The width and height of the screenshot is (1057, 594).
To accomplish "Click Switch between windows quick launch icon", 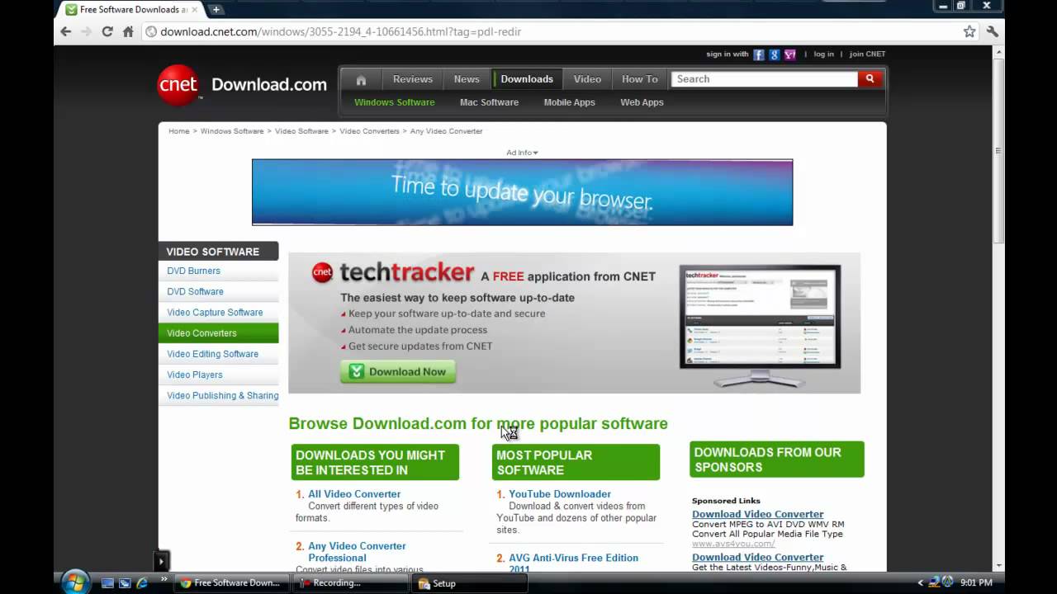I will (x=125, y=582).
